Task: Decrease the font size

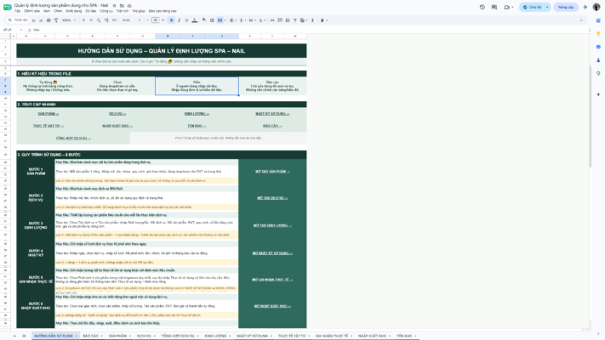Action: pos(148,20)
